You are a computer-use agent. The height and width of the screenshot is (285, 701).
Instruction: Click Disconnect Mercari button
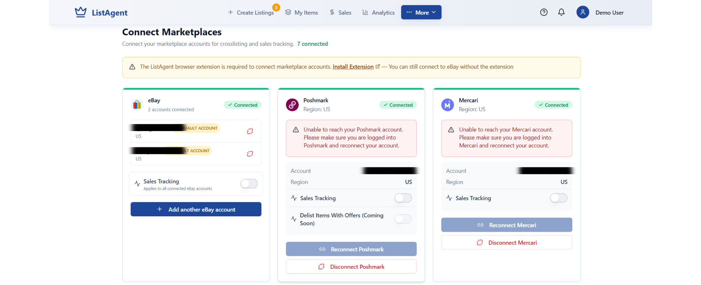tap(507, 243)
